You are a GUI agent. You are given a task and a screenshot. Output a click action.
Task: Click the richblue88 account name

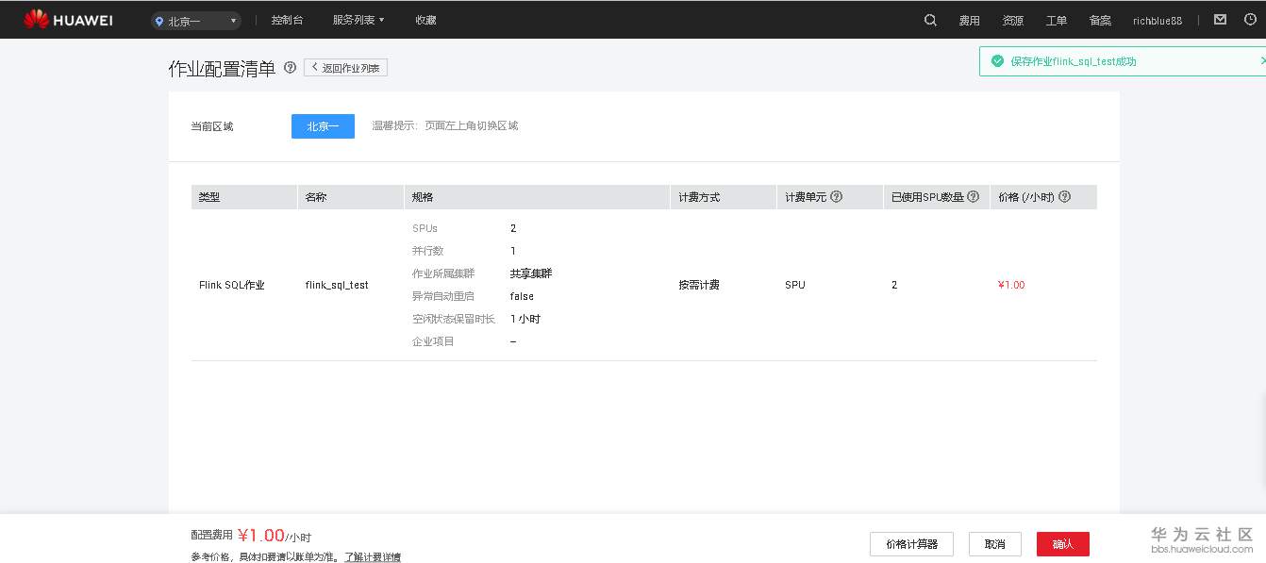pyautogui.click(x=1157, y=20)
